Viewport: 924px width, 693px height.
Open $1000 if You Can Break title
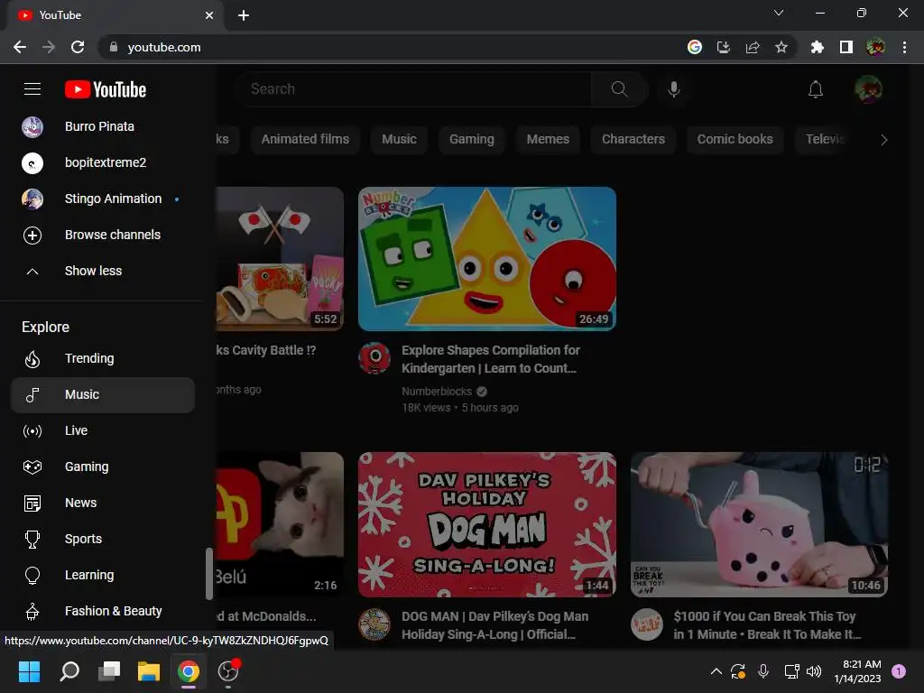click(767, 625)
